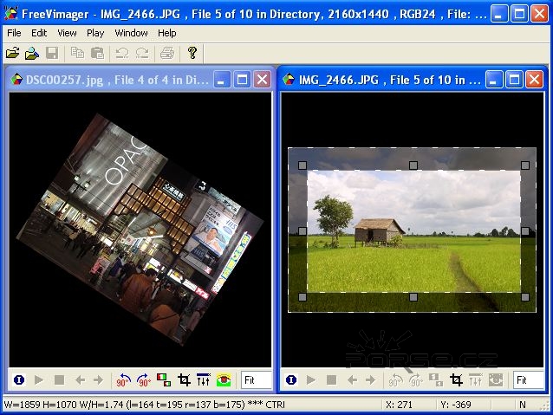Click top-right crop handle on landscape photo
This screenshot has width=553, height=415.
(525, 165)
